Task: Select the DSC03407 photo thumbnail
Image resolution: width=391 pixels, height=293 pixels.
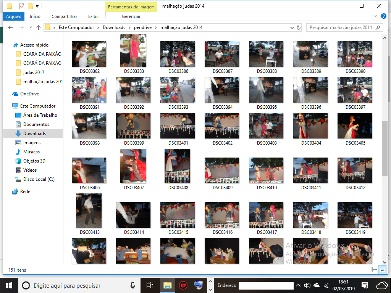Action: point(133,167)
